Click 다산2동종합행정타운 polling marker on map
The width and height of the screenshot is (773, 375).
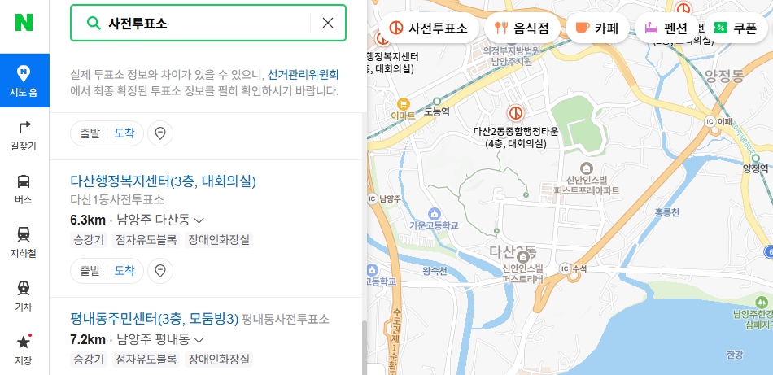click(516, 114)
